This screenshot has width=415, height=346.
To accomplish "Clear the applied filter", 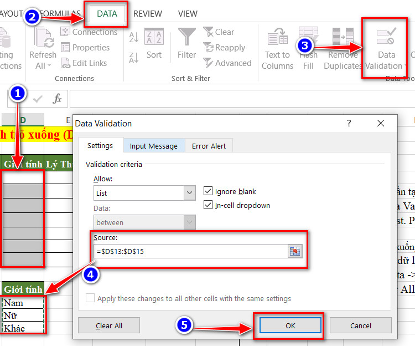I will tap(219, 32).
